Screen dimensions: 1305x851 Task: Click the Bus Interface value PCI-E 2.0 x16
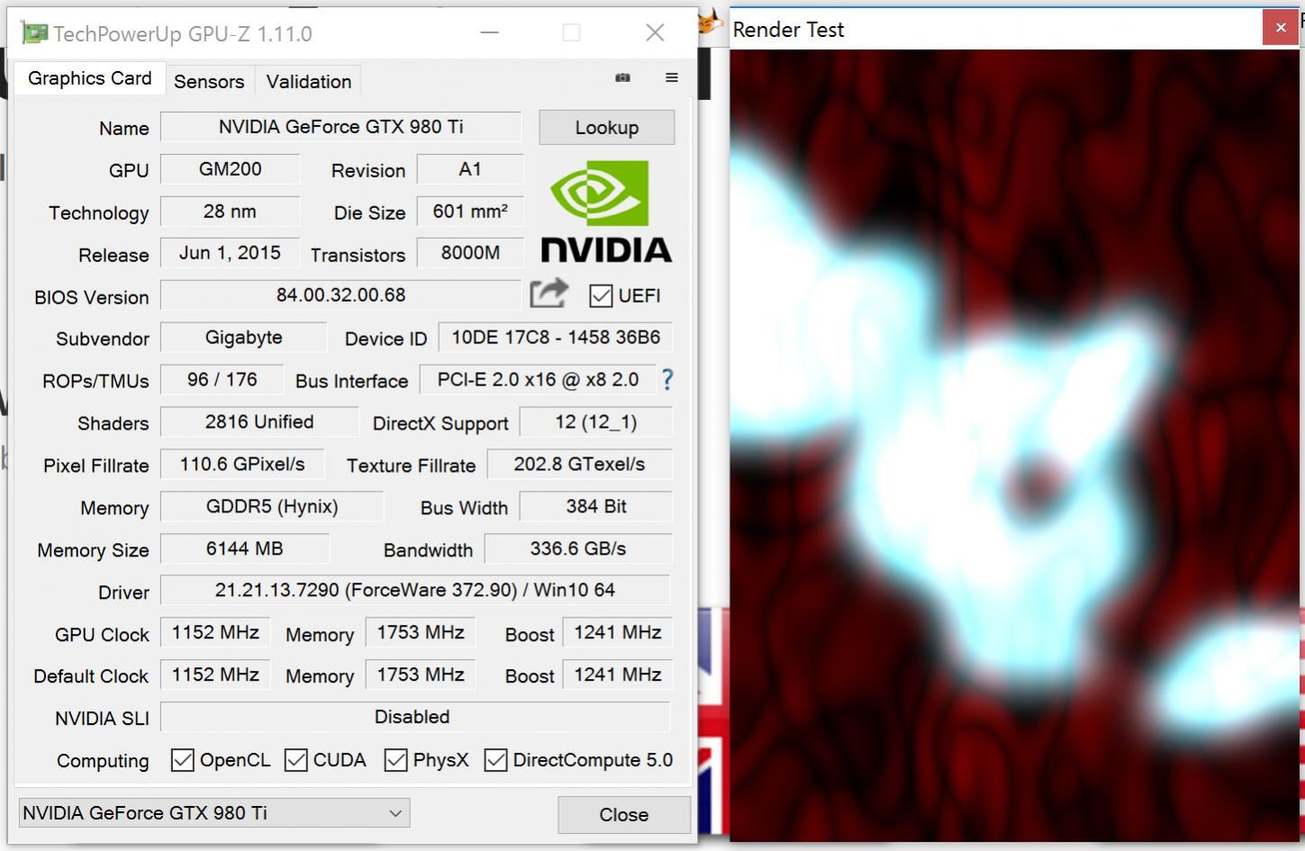[538, 380]
